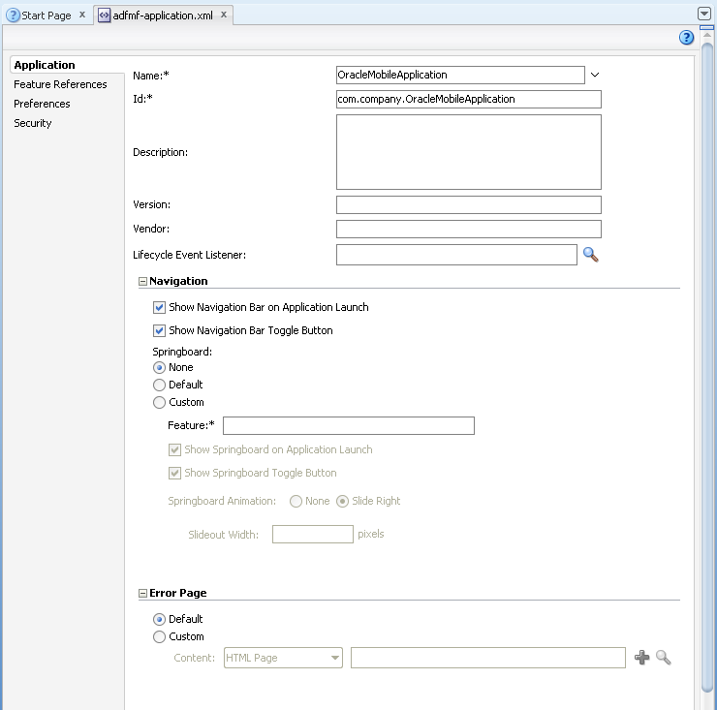Click the Springboard Feature input field
This screenshot has height=710, width=717.
click(x=349, y=425)
